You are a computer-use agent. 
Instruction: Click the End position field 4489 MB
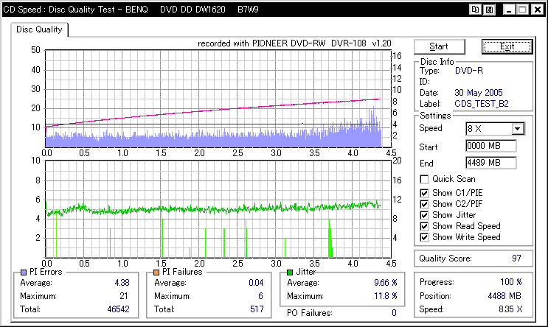(491, 163)
